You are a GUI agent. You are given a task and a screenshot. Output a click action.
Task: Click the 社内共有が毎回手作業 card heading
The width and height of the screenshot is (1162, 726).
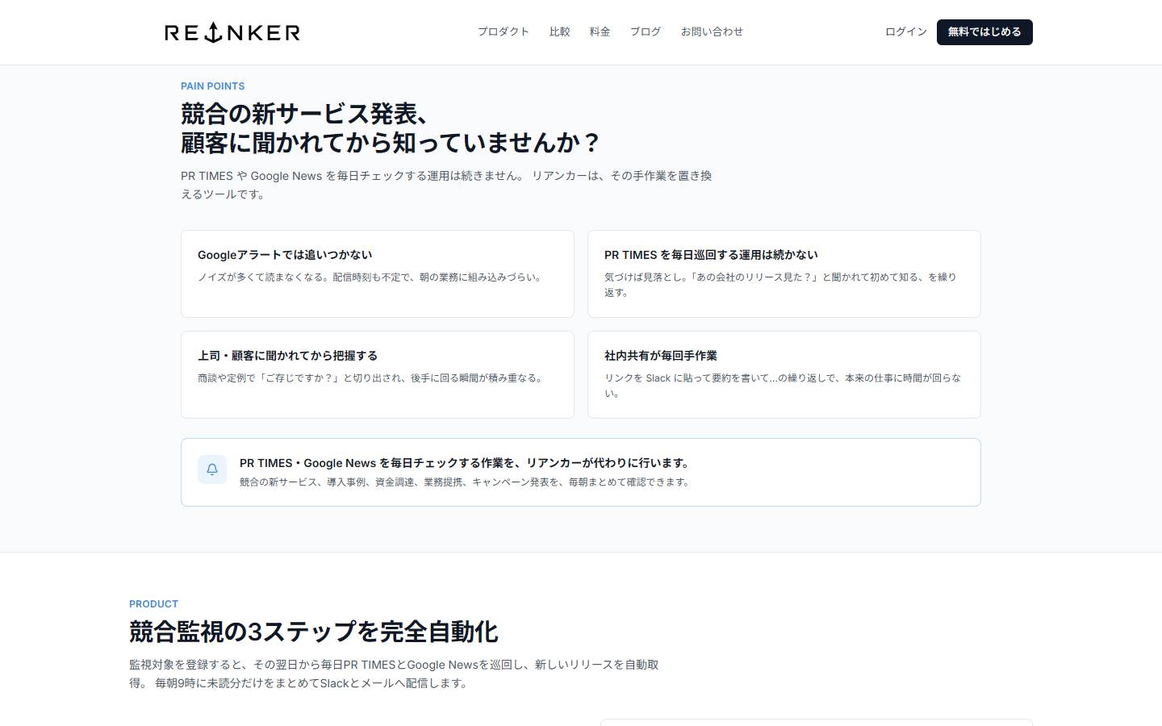tap(661, 356)
